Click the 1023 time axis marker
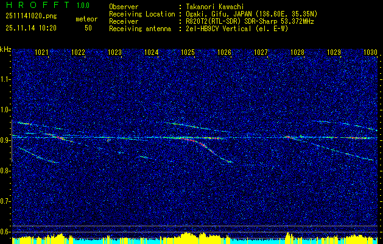383x244 pixels. click(115, 52)
